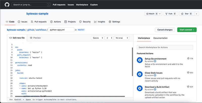This screenshot has height=103, width=202.
Task: Star the Setup Go environment action
Action: (188, 58)
